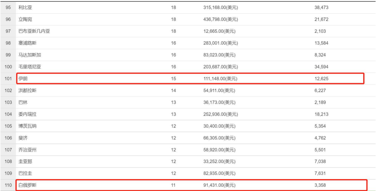378x191 pixels.
Task: Click the 圭亚那 row name
Action: 25,161
